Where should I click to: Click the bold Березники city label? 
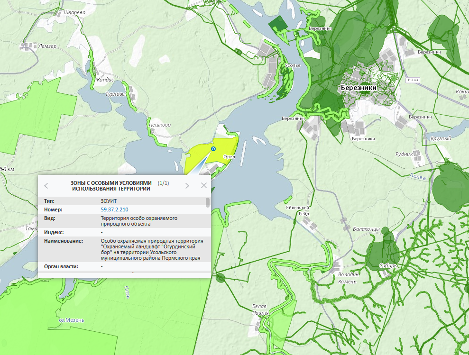coord(358,88)
